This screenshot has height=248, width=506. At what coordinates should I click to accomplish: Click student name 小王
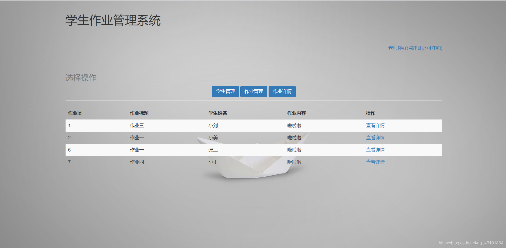tap(213, 162)
